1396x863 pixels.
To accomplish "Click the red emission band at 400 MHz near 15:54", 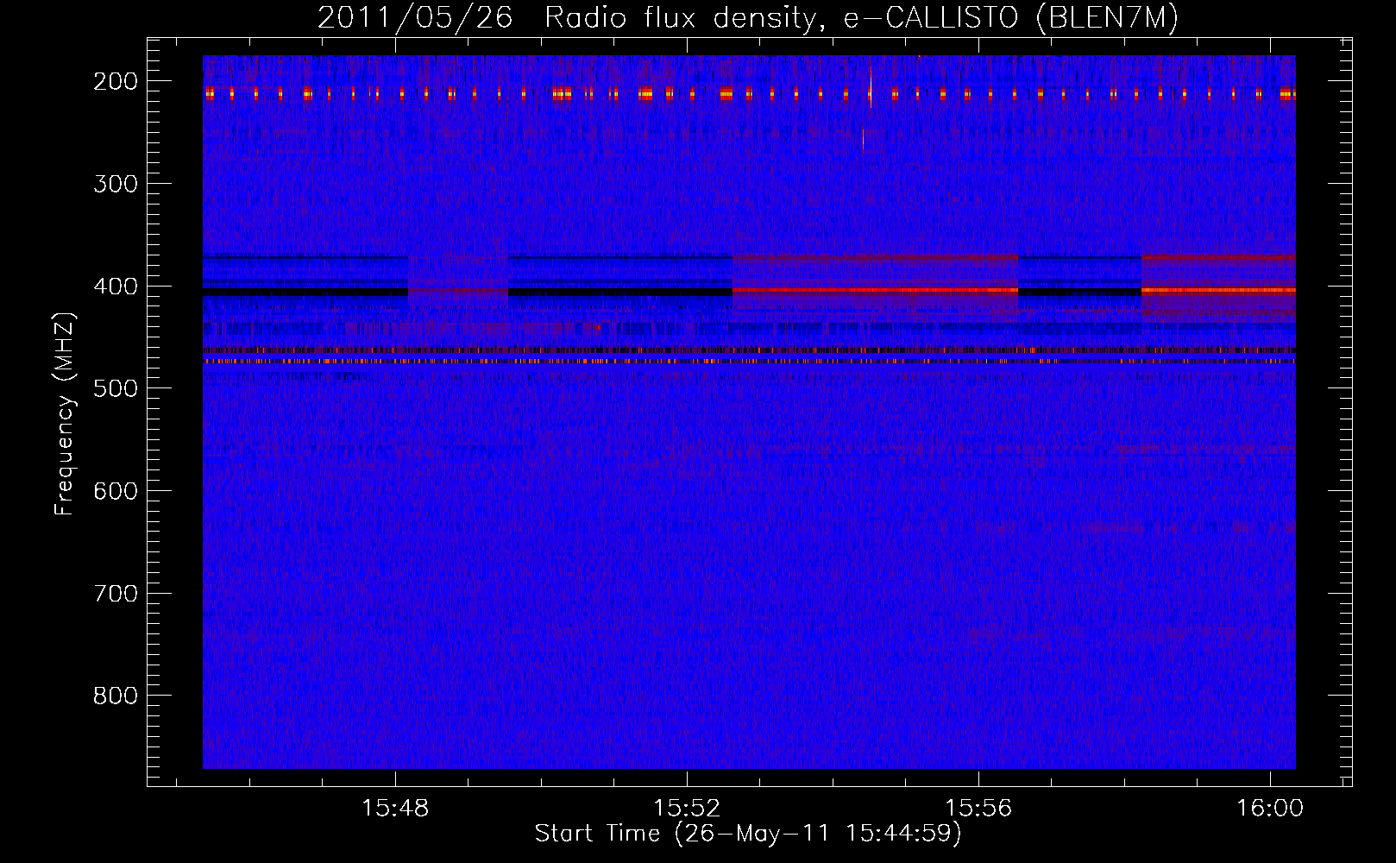I will pyautogui.click(x=875, y=291).
